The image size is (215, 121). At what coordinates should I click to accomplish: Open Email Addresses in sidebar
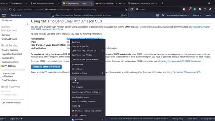[9, 39]
